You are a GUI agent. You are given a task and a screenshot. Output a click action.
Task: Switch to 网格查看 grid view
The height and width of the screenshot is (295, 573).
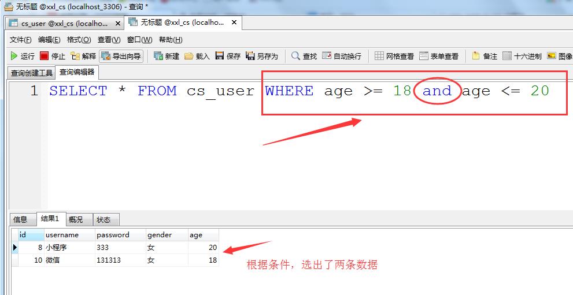point(394,56)
